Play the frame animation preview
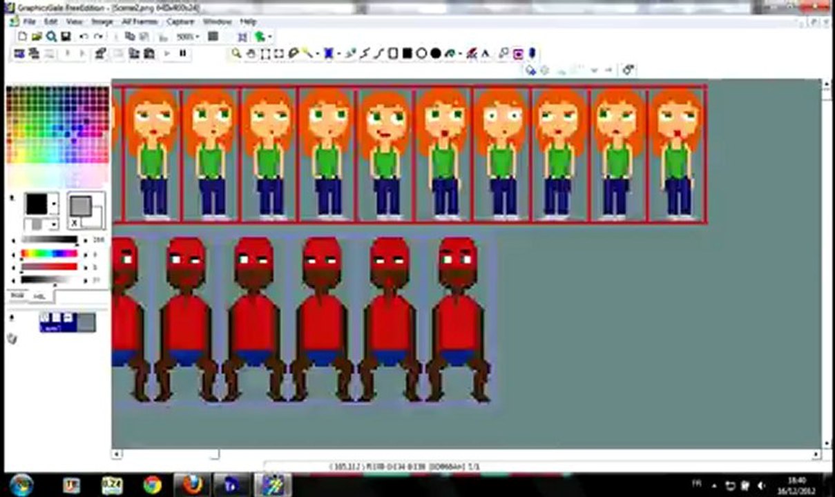This screenshot has width=835, height=497. click(x=167, y=53)
